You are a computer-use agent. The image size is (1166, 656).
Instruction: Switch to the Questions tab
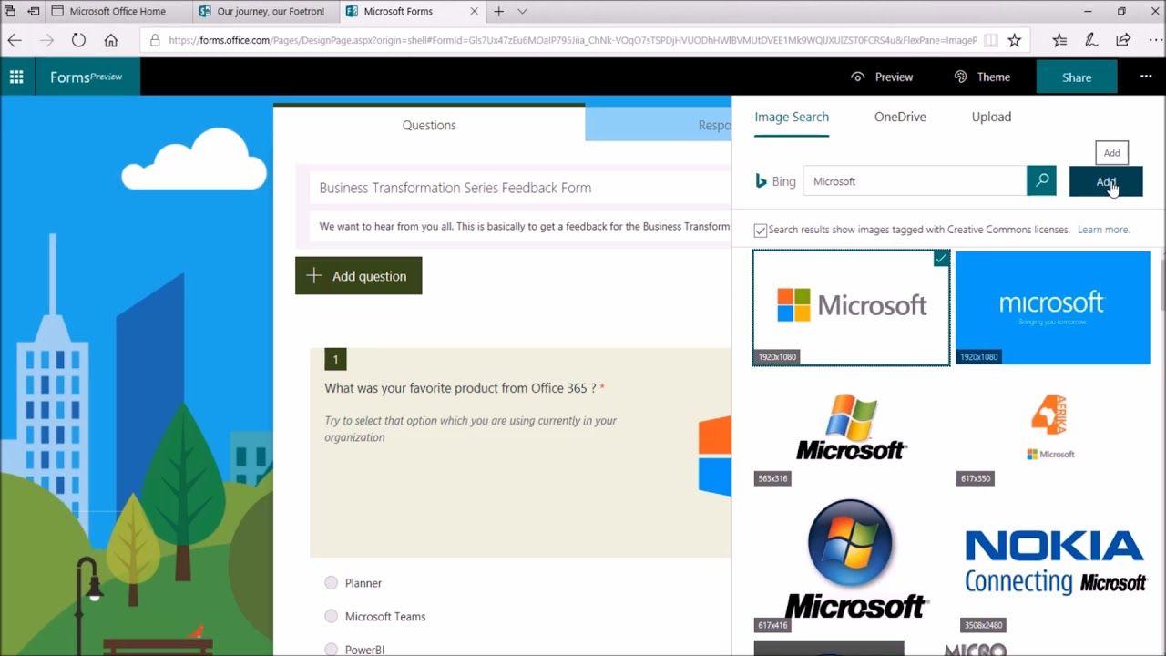[428, 125]
